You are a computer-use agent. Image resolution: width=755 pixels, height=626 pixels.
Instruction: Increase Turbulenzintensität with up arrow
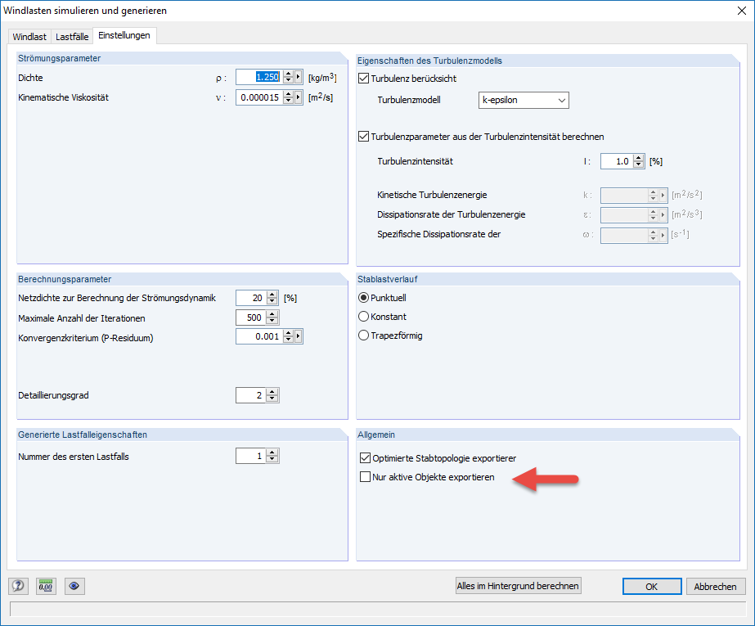[637, 158]
